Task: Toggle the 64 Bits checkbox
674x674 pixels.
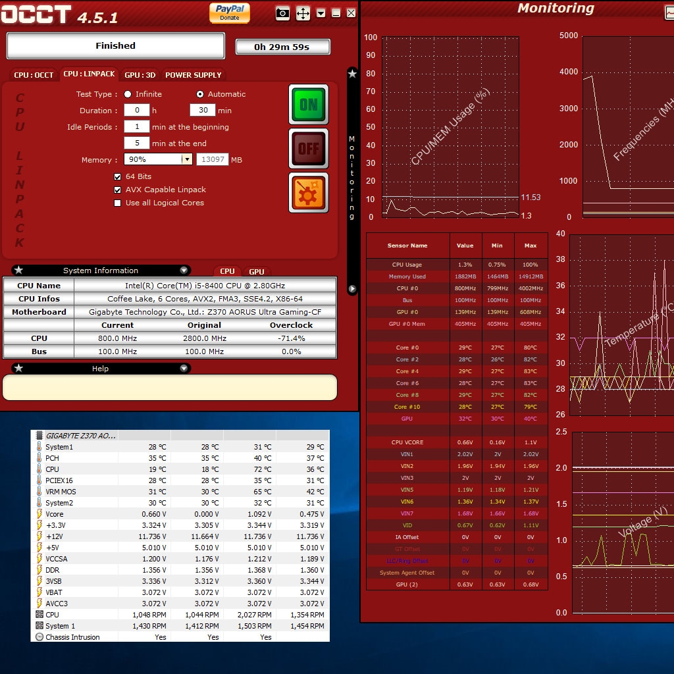Action: [x=117, y=176]
